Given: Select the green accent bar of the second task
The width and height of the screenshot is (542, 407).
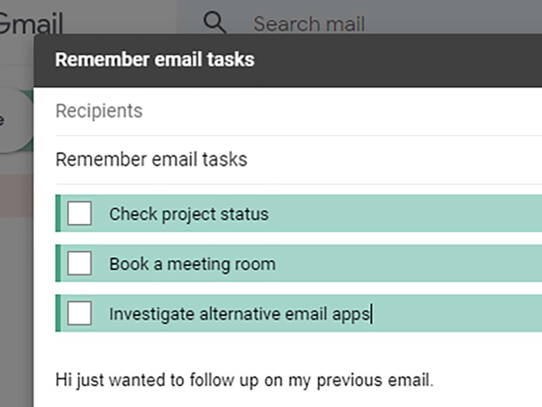Looking at the screenshot, I should point(58,263).
